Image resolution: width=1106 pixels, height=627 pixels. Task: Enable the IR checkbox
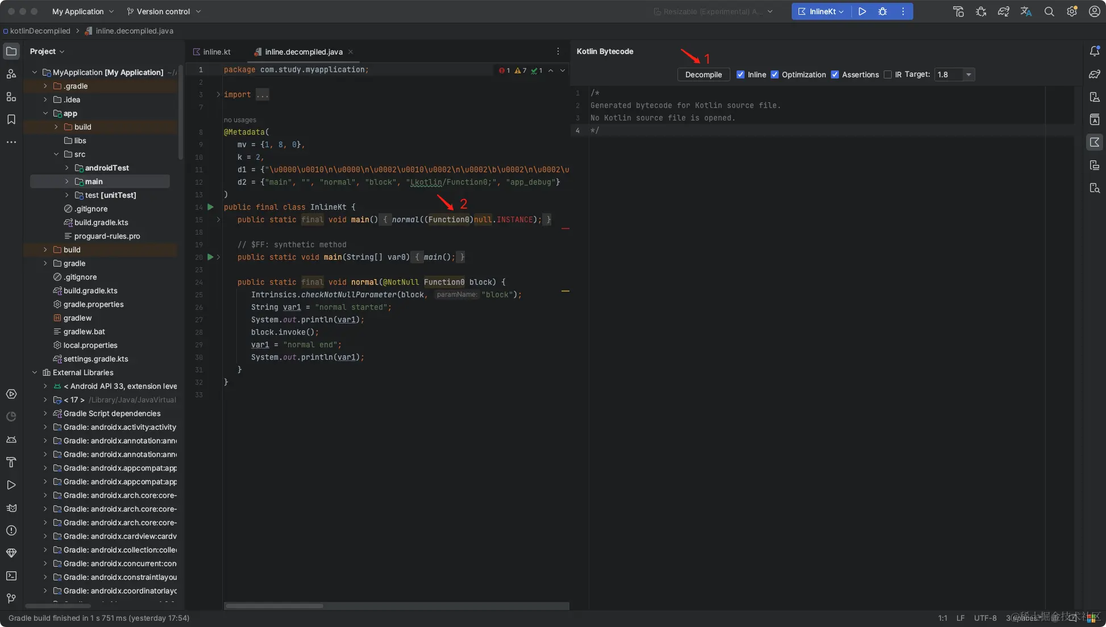pos(888,74)
